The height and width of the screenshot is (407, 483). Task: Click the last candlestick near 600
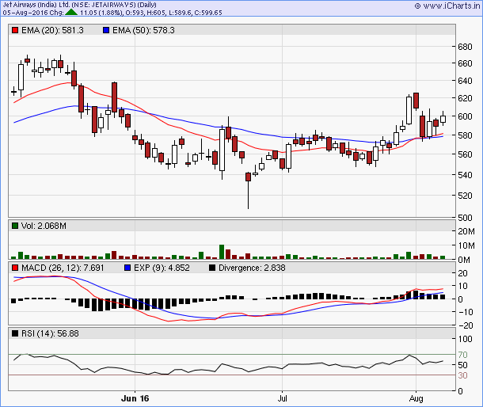pyautogui.click(x=443, y=119)
